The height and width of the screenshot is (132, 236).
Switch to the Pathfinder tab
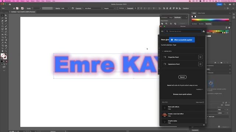pyautogui.click(x=177, y=18)
